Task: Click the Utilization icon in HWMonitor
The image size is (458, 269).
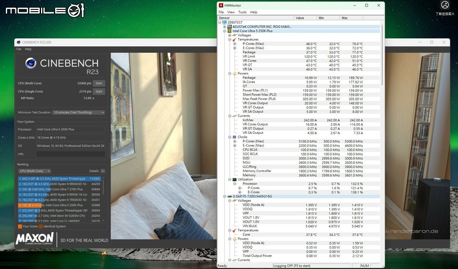Action: [234, 179]
